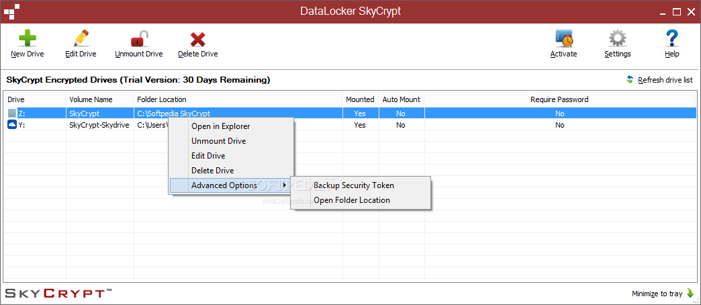Sort by the Mounted column header
The width and height of the screenshot is (701, 305).
tap(361, 99)
